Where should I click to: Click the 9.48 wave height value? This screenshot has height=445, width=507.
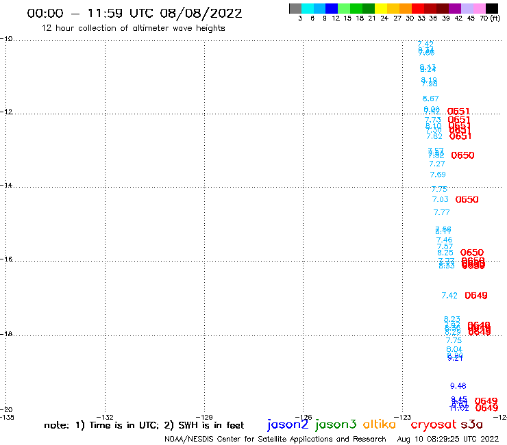point(458,386)
